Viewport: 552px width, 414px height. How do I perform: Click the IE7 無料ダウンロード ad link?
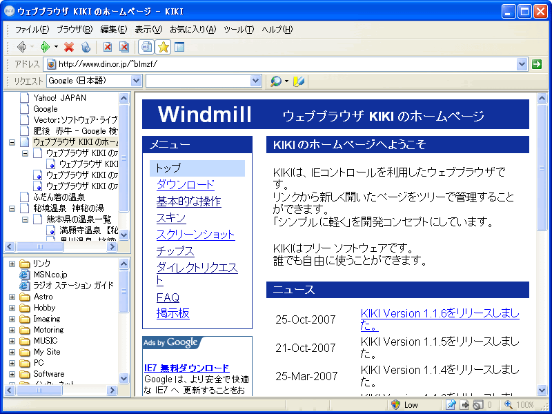(187, 368)
